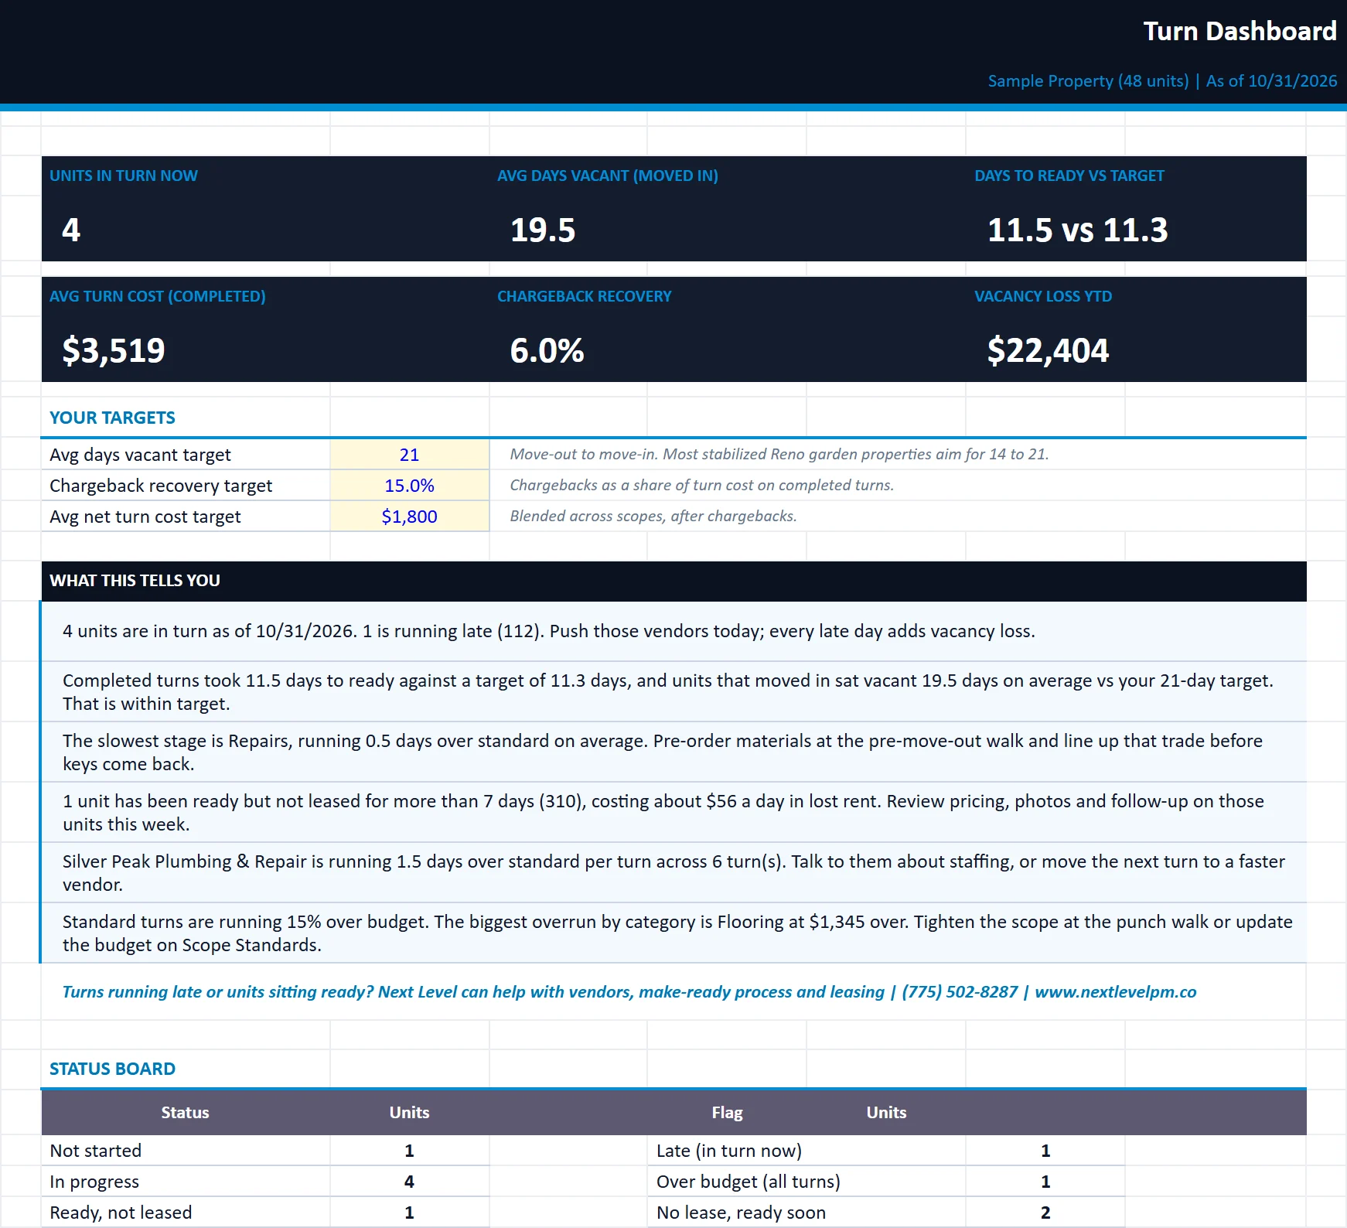Select the 'Completed turns took 11.5 days' insight
The image size is (1347, 1228).
point(673,692)
